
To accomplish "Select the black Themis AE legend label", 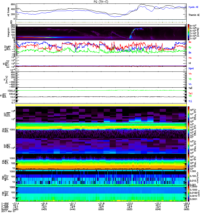I will [x=194, y=15].
